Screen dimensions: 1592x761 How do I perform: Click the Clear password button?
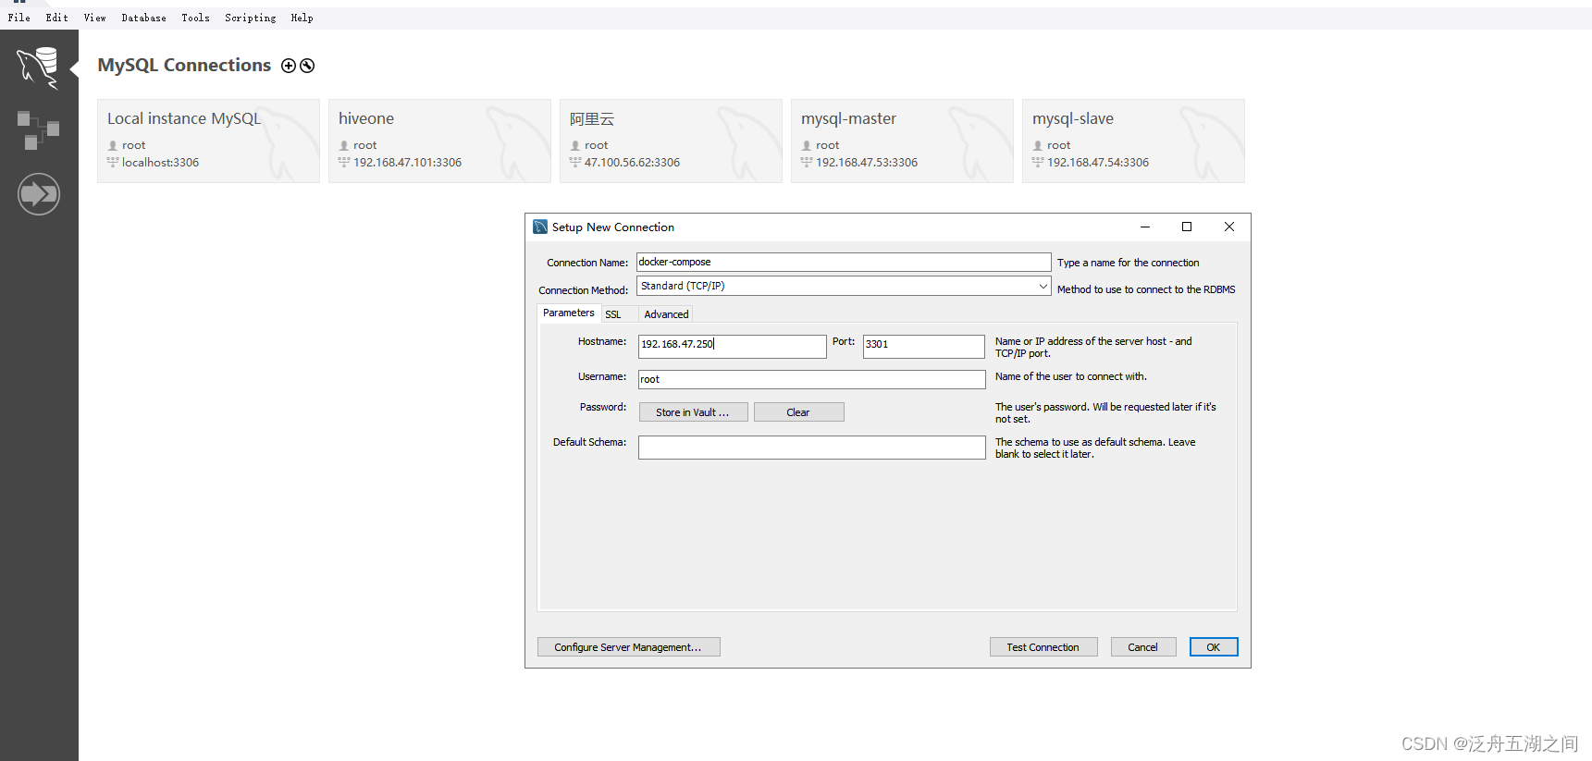(798, 412)
